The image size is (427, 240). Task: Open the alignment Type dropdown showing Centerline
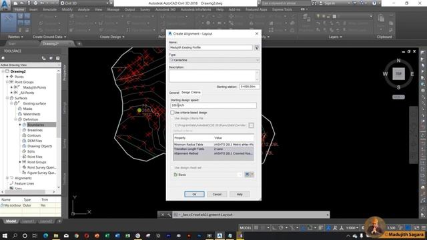pos(214,60)
